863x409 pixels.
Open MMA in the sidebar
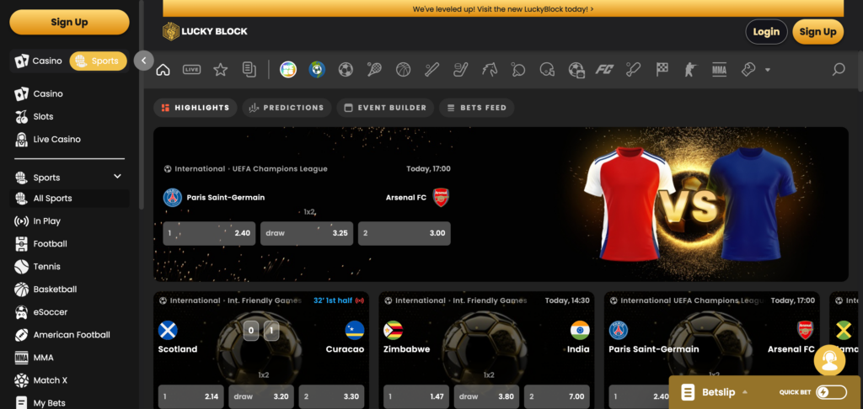click(69, 358)
